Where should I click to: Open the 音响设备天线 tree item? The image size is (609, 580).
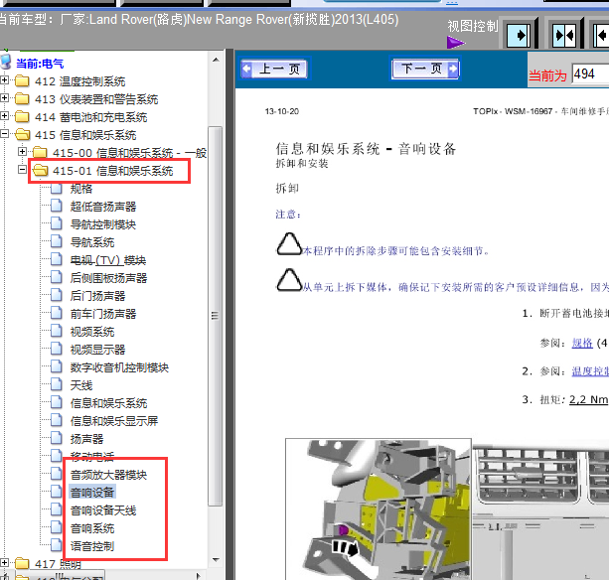click(x=103, y=510)
